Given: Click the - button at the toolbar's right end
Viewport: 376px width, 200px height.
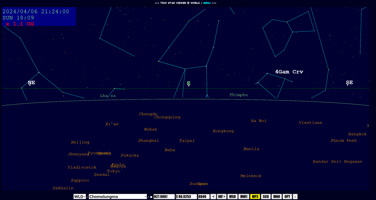Looking at the screenshot, I should pos(295,197).
